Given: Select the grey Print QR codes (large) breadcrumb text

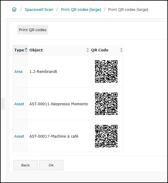Looking at the screenshot, I should pos(128,10).
